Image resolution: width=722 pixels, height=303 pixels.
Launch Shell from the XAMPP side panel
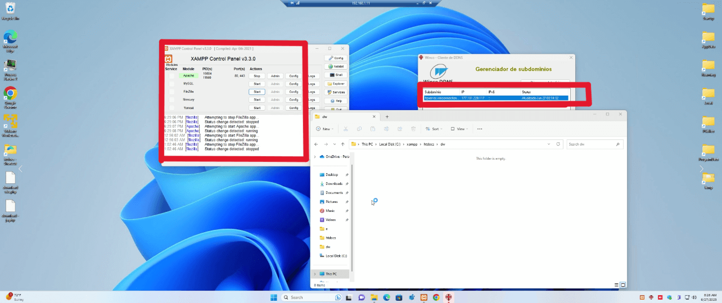tap(336, 75)
